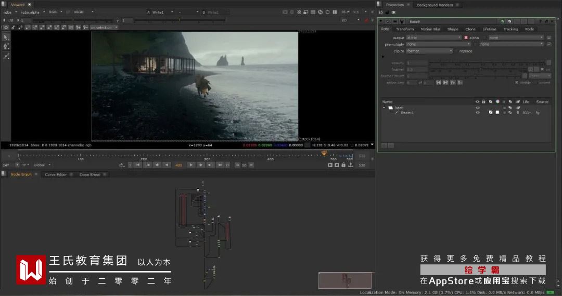Image resolution: width=562 pixels, height=296 pixels.
Task: Click the opacity value field
Action: [417, 63]
